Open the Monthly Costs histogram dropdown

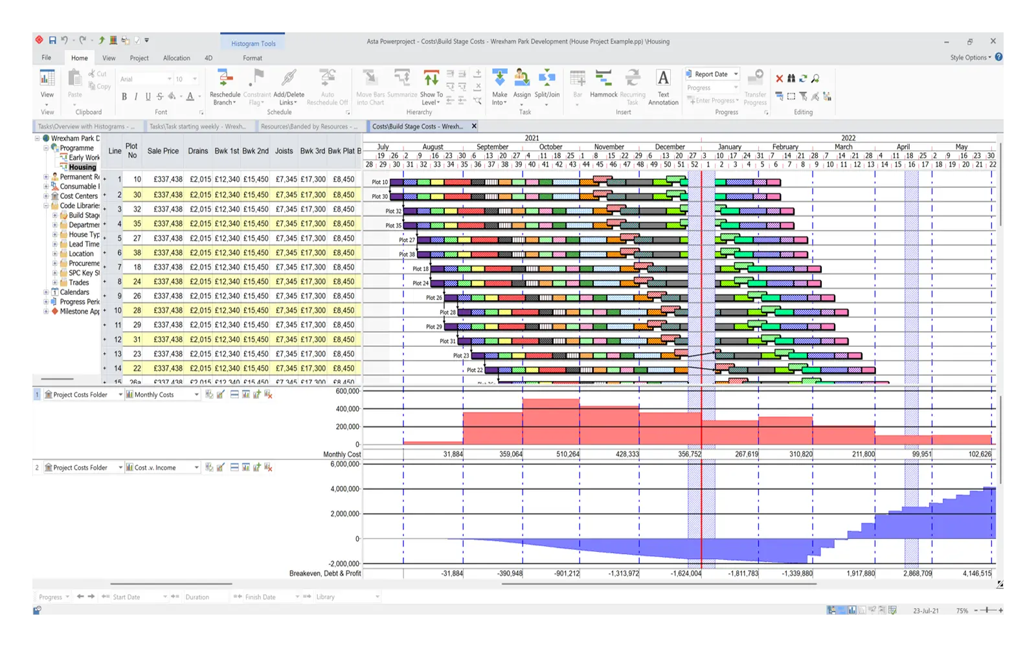[196, 394]
